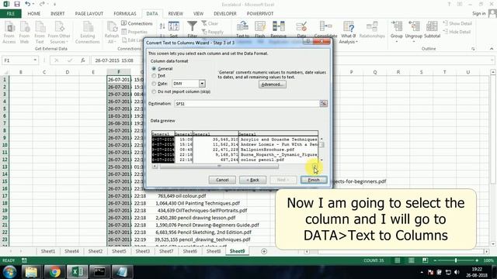Switch to the INSERT ribbon tab
Image resolution: width=497 pixels, height=279 pixels.
(x=57, y=14)
